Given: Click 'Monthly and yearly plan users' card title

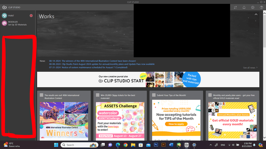Looking at the screenshot, I should click(x=234, y=97).
